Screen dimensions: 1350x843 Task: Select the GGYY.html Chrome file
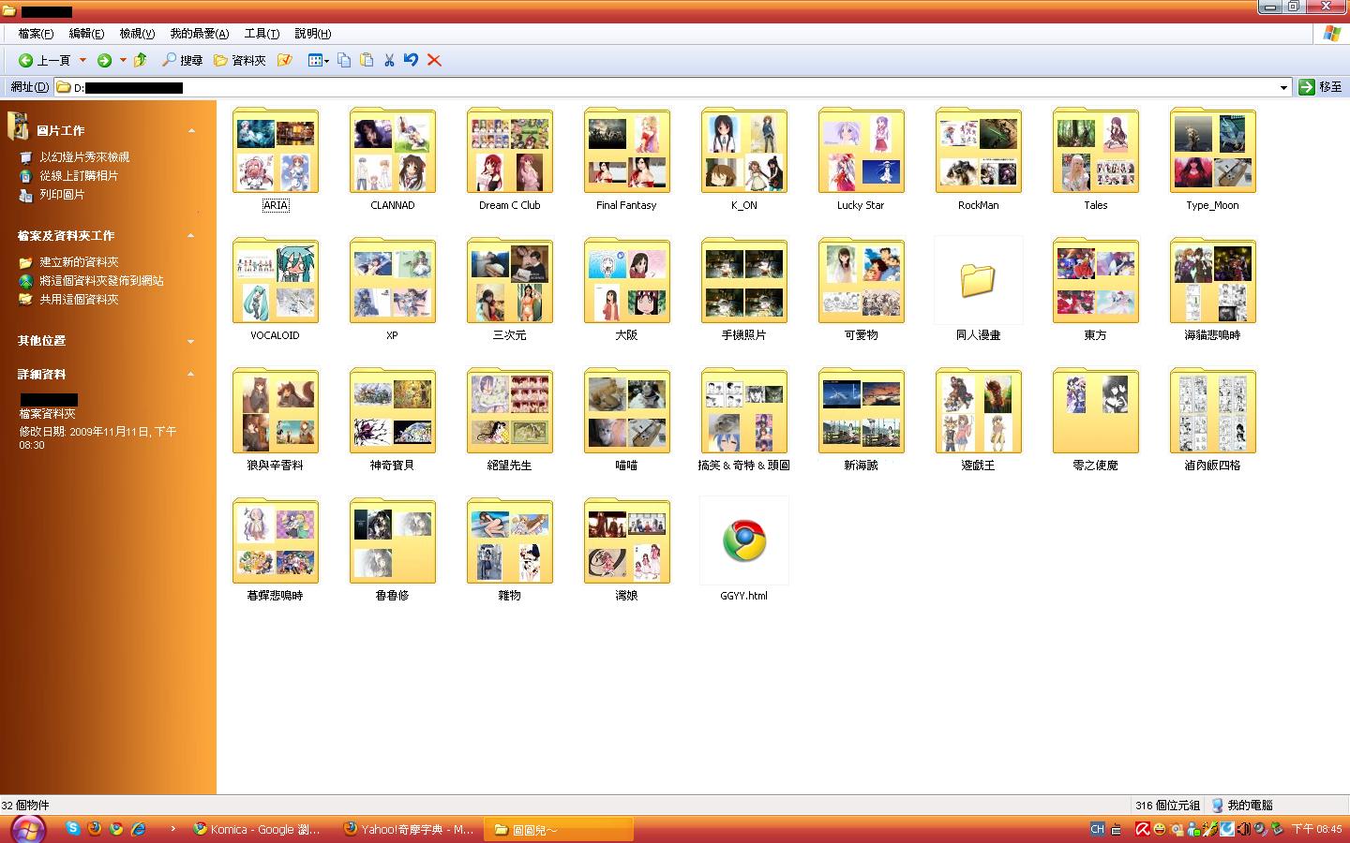coord(744,541)
